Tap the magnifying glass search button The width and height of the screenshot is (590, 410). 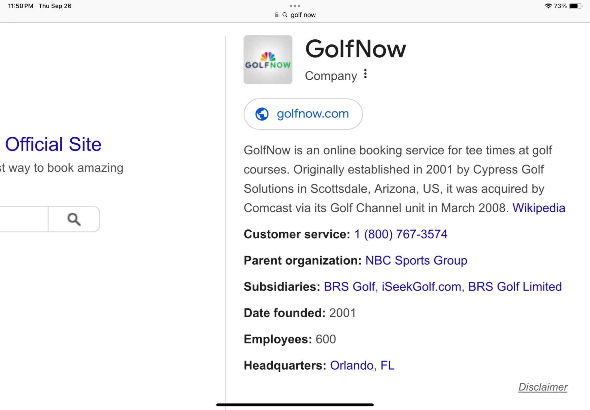pos(74,219)
